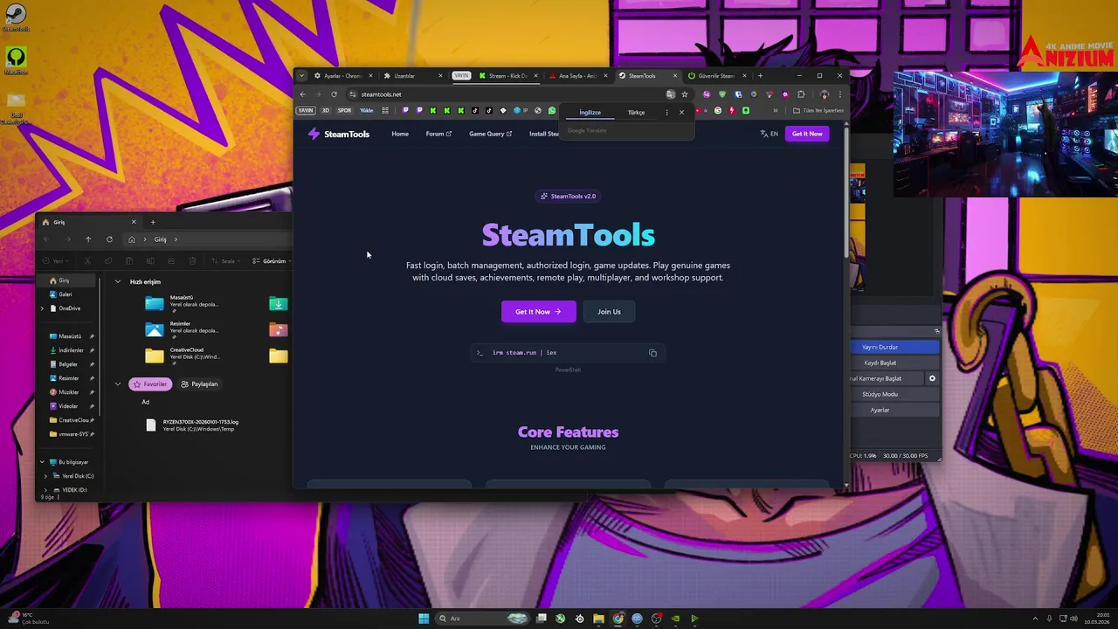Click the Join Us button
This screenshot has height=629, width=1118.
point(609,311)
